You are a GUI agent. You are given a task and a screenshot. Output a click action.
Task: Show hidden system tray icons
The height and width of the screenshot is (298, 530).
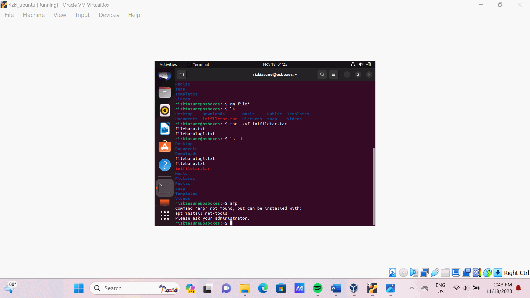tap(411, 288)
